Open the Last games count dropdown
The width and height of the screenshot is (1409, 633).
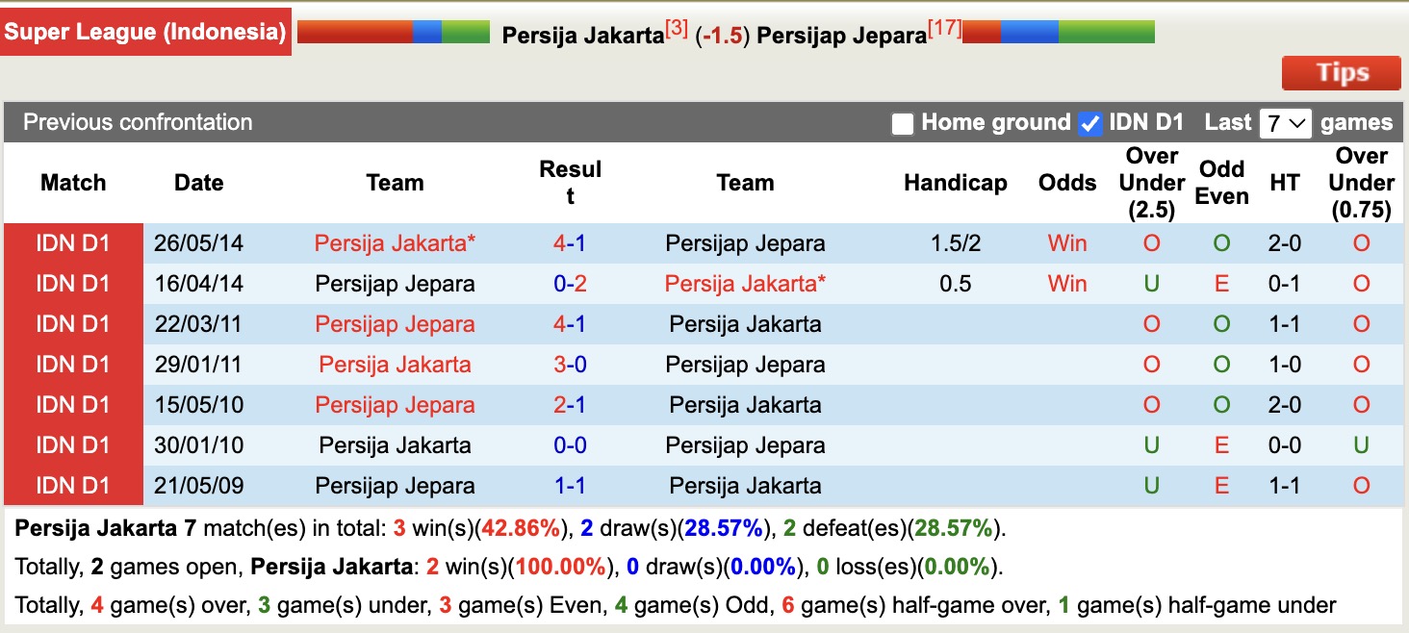[1285, 123]
